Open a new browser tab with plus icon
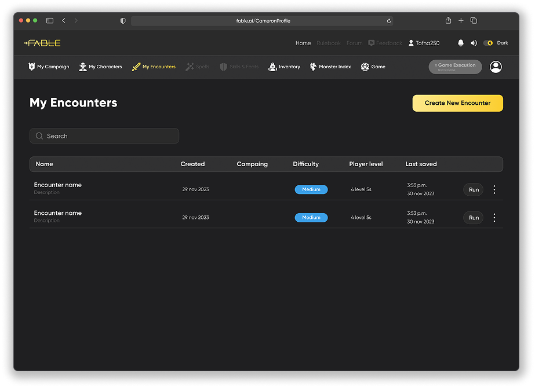Image resolution: width=535 pixels, height=388 pixels. (x=461, y=21)
